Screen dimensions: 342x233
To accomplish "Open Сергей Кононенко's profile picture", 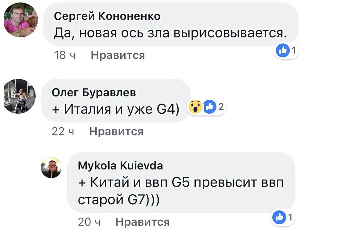I will coord(21,20).
